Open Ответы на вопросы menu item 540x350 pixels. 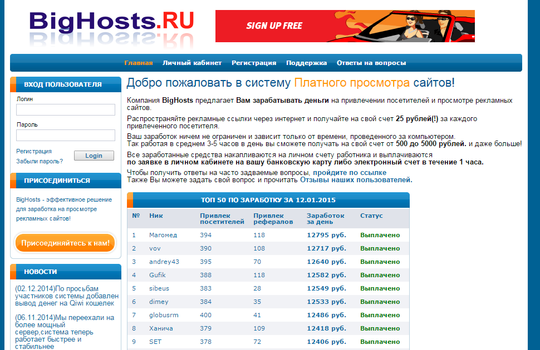click(371, 63)
